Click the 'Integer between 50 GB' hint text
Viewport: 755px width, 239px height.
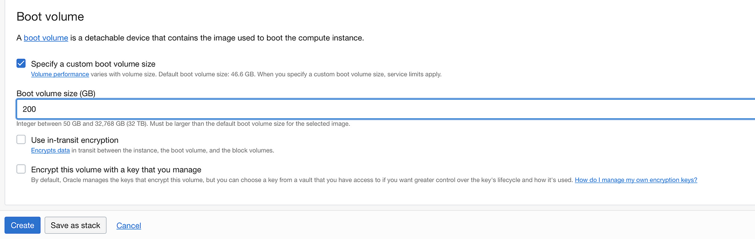pos(183,124)
